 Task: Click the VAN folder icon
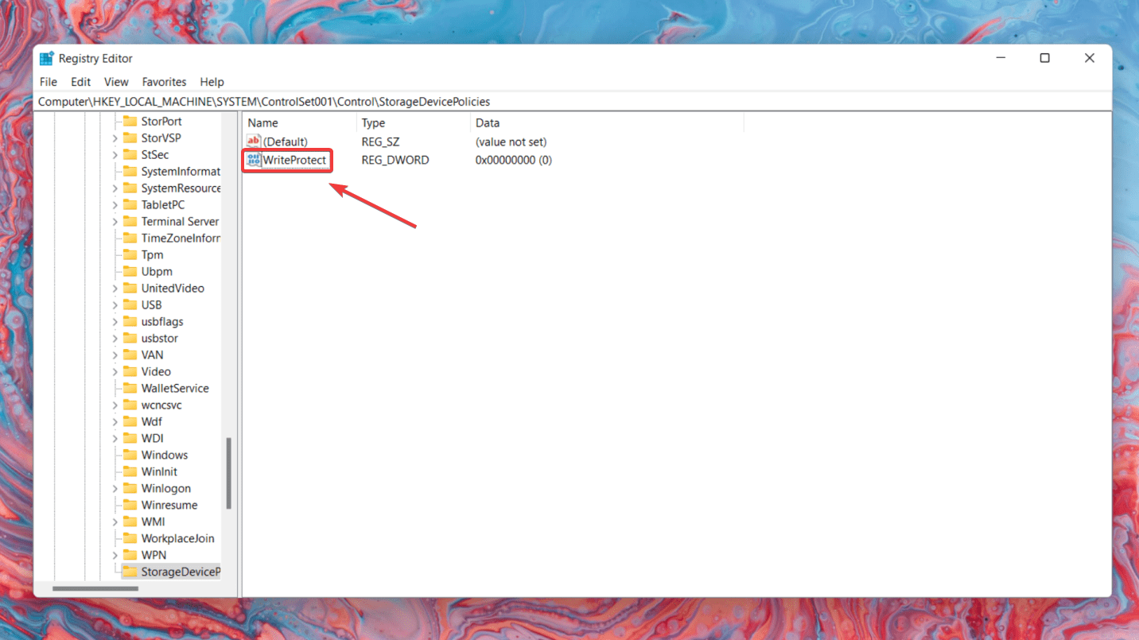click(x=130, y=355)
